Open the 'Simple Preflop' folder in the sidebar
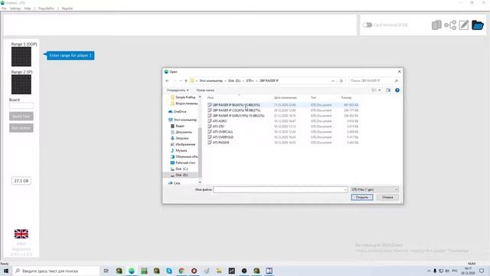Image resolution: width=490 pixels, height=276 pixels. pos(185,97)
